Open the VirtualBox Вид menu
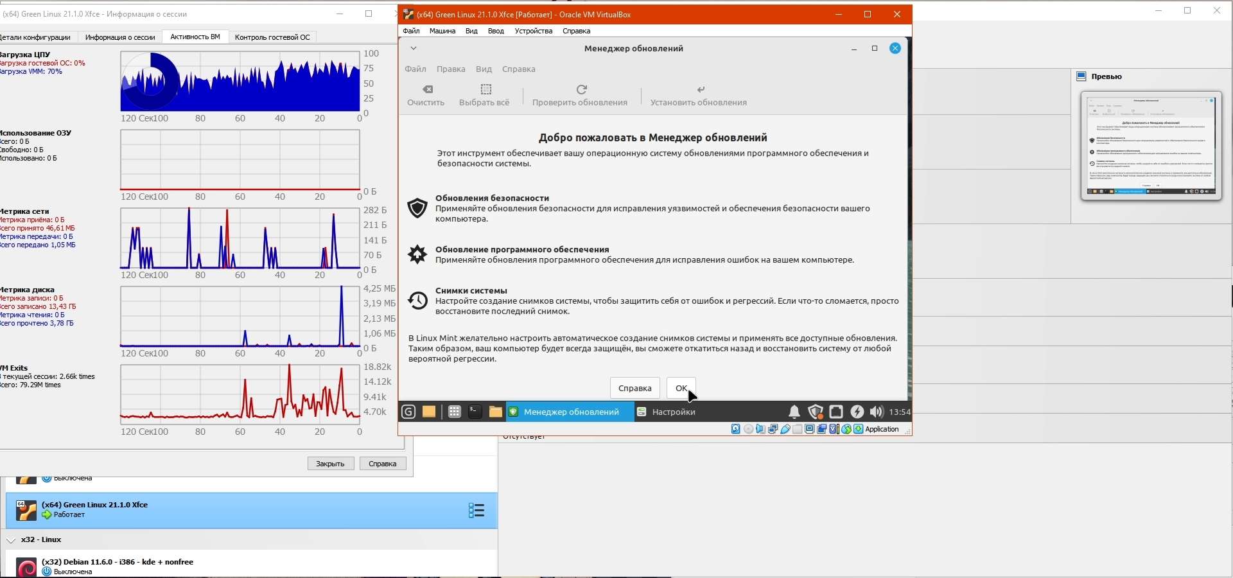 pyautogui.click(x=471, y=31)
